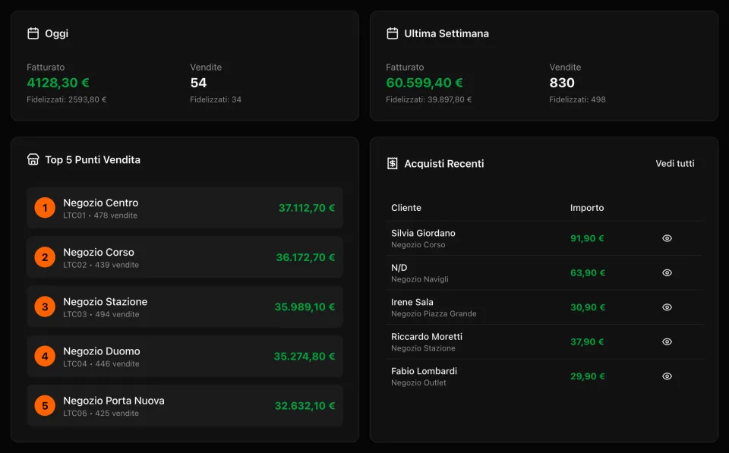
Task: Click the customer name Fabio Lombardi
Action: tap(424, 371)
